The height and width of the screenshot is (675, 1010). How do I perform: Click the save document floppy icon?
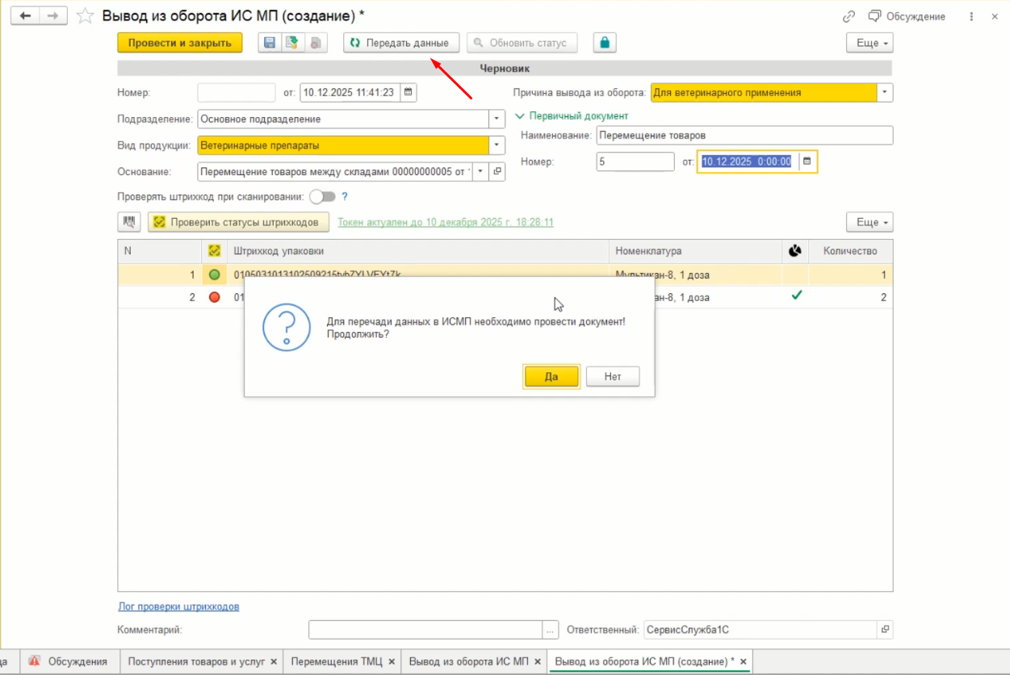point(270,43)
